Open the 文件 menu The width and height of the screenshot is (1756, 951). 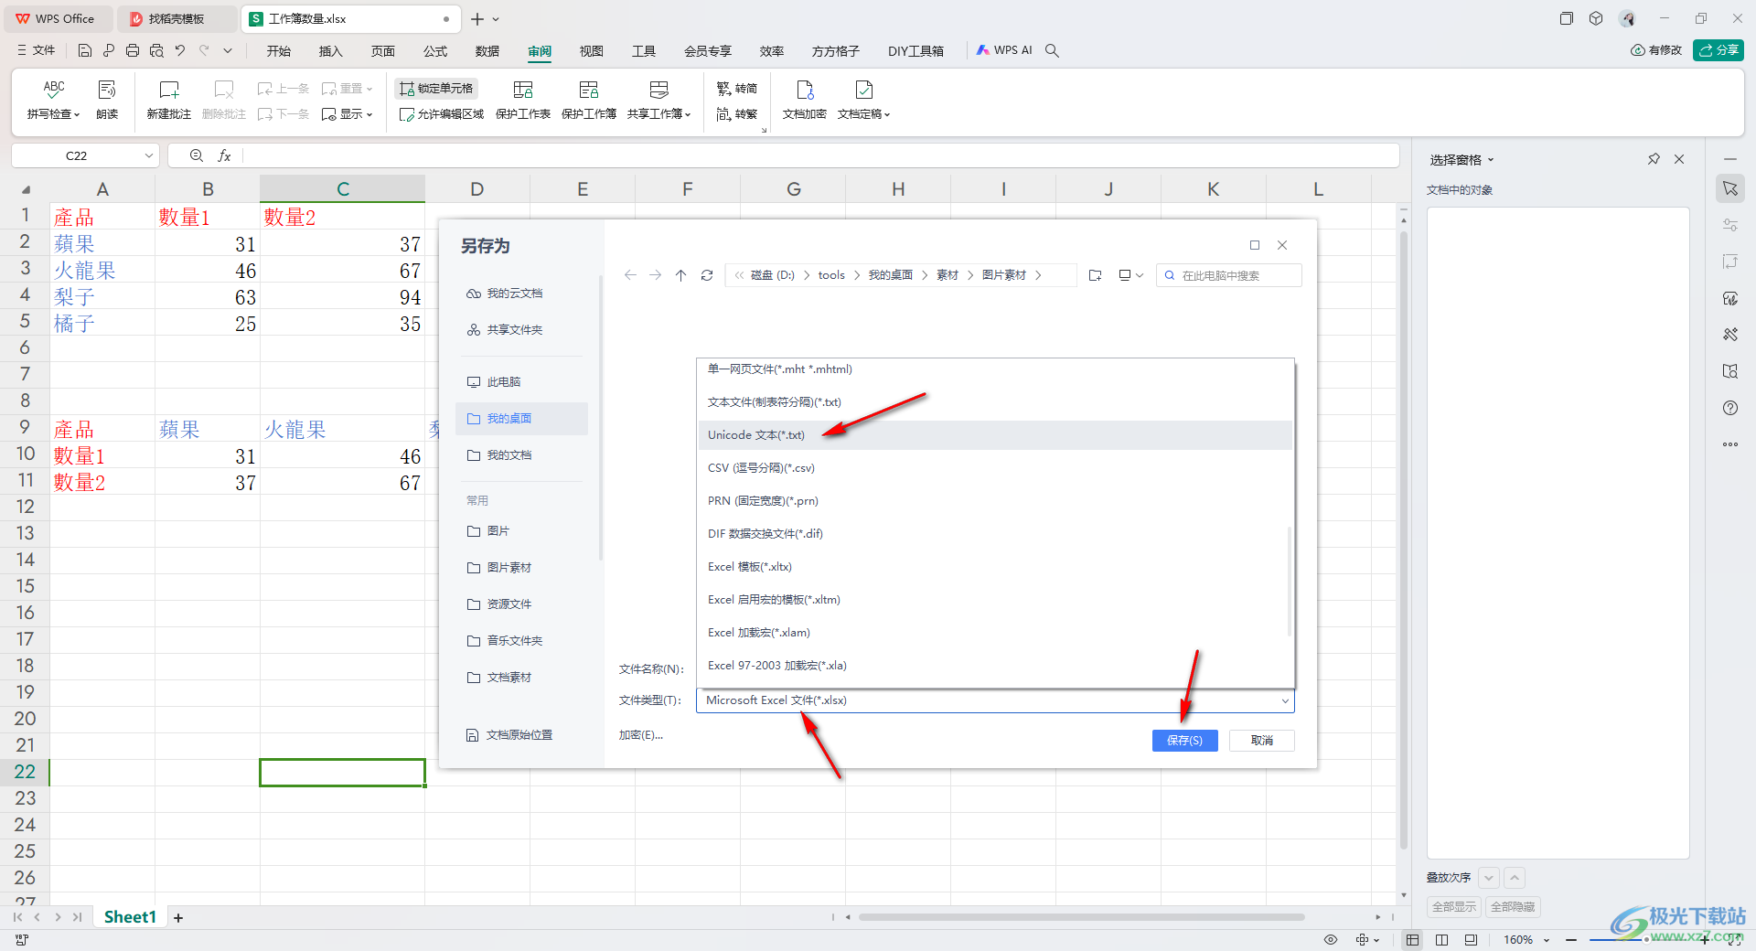tap(36, 50)
